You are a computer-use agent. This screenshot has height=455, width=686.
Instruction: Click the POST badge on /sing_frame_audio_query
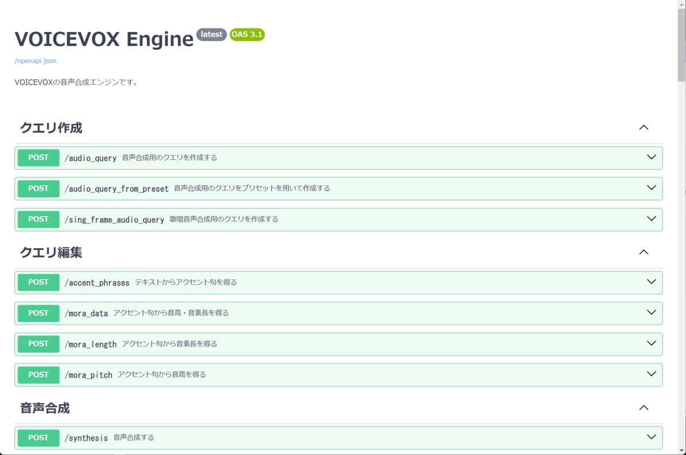(38, 219)
